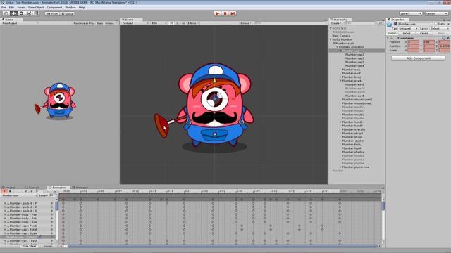Image resolution: width=451 pixels, height=253 pixels.
Task: Switch Animation window to Dope Sheet
Action: pos(29,246)
